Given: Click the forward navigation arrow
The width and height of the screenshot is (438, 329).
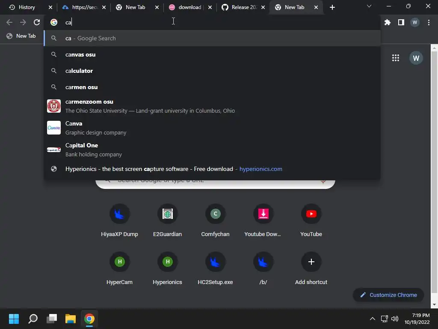Looking at the screenshot, I should [x=23, y=22].
